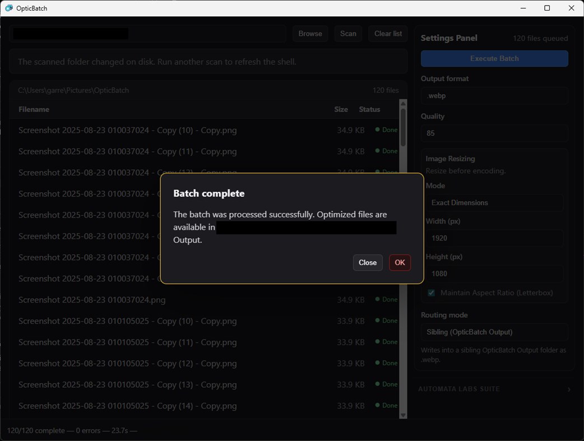Viewport: 584px width, 441px height.
Task: Open the Routing mode dropdown
Action: tap(494, 332)
